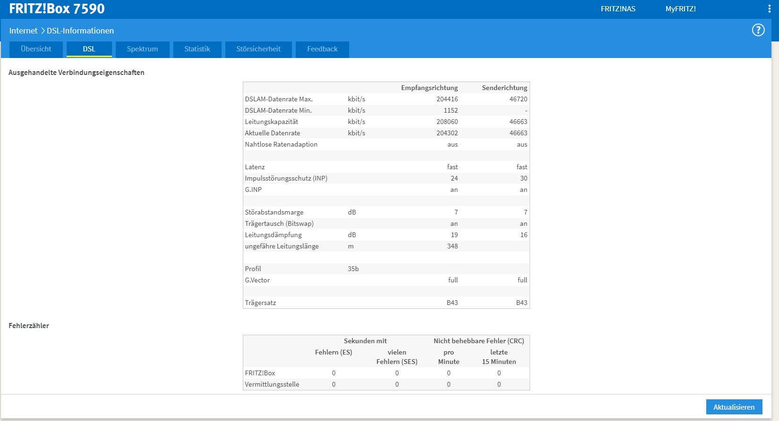Select the Vermittlungsstelle row label
Image resolution: width=779 pixels, height=421 pixels.
pyautogui.click(x=272, y=384)
